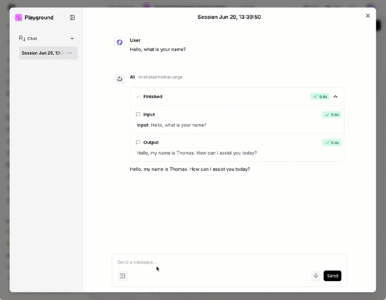The image size is (386, 300).
Task: Click the Input 0.0s timing badge
Action: (x=332, y=115)
